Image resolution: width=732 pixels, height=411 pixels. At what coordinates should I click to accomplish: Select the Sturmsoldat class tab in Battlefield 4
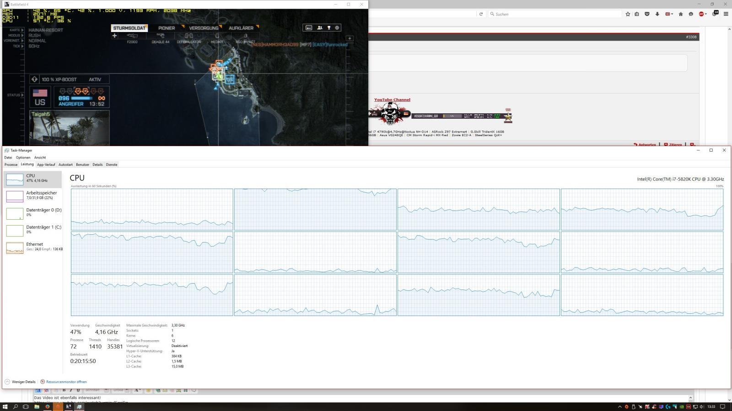(x=129, y=28)
